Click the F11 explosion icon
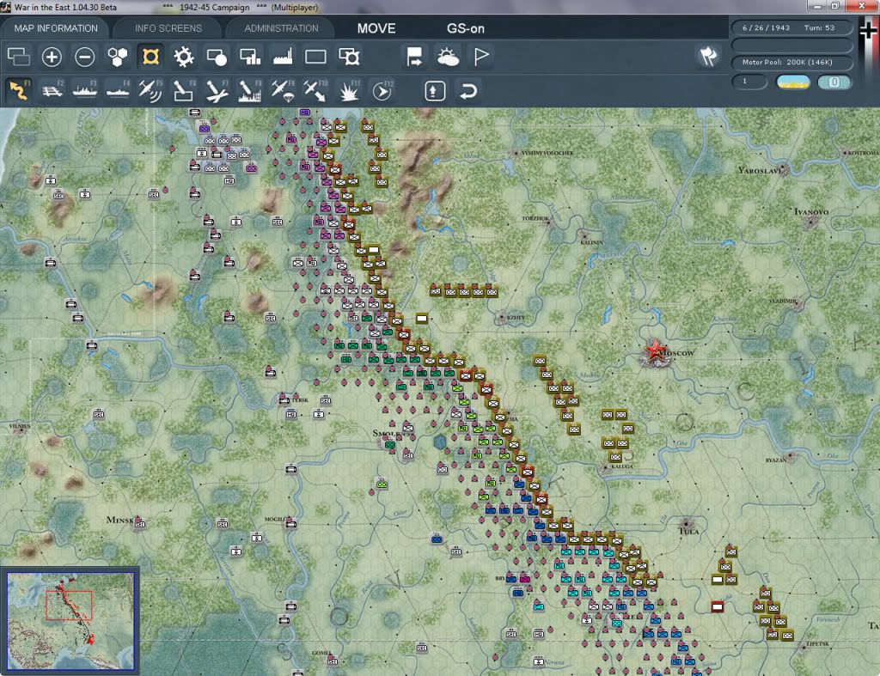The width and height of the screenshot is (880, 676). pos(349,90)
